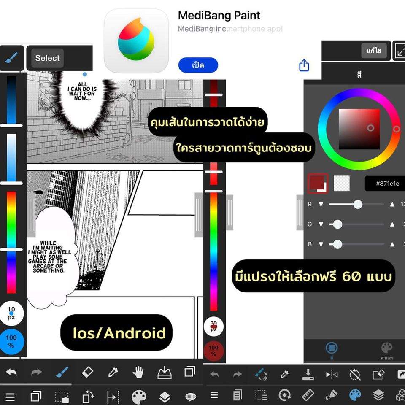The height and width of the screenshot is (405, 405).
Task: Decrease R value with down arrow
Action: pyautogui.click(x=321, y=205)
